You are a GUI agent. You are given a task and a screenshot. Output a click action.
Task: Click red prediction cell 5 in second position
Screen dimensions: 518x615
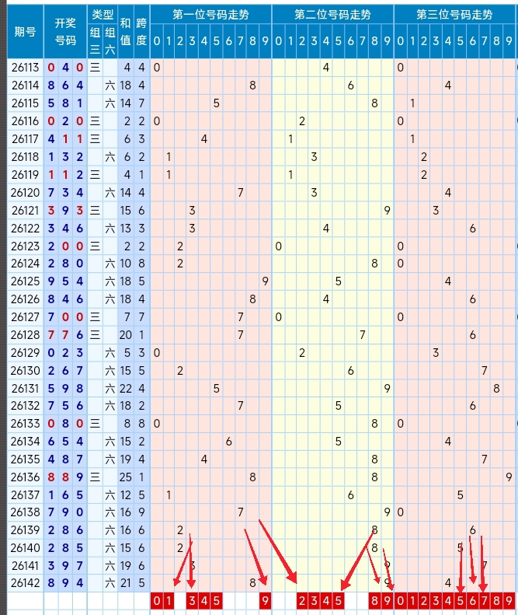point(338,600)
